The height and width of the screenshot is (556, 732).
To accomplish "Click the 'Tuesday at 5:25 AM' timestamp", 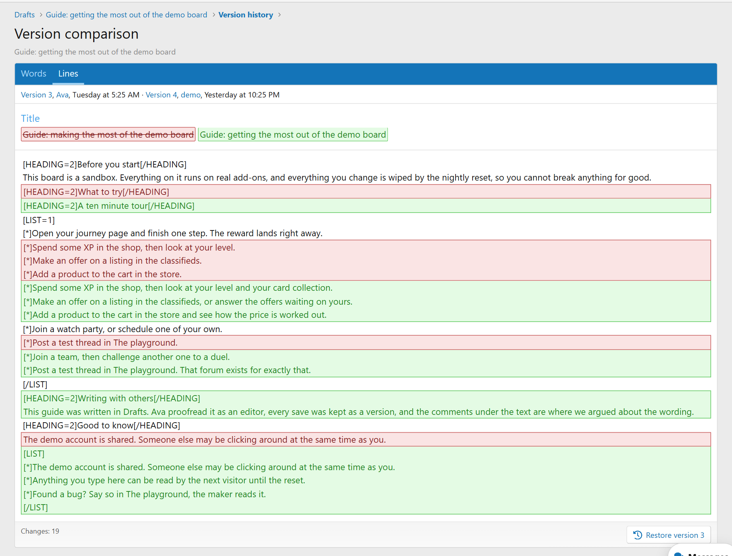I will pyautogui.click(x=106, y=95).
